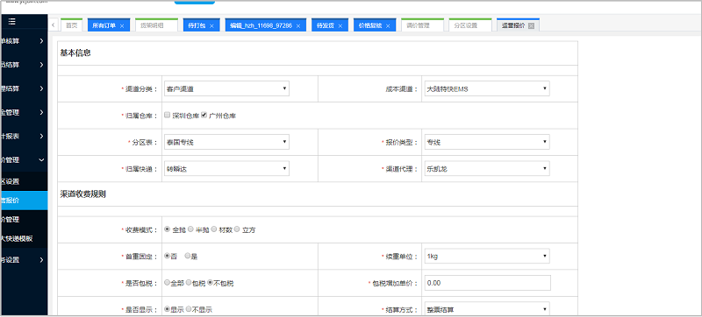702x317 pixels.
Task: Close the 价格复核 tab x icon
Action: pos(388,26)
